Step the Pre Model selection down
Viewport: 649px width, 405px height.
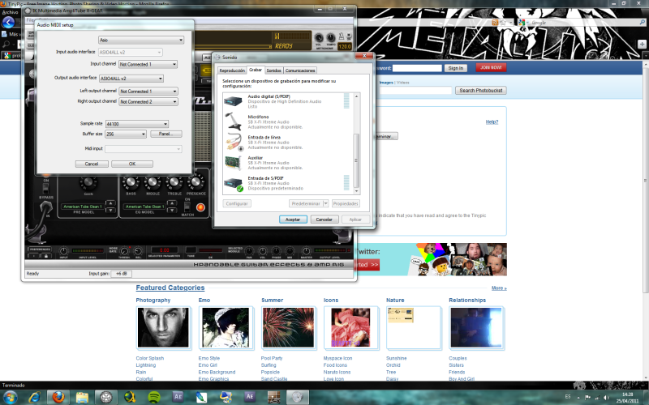[110, 210]
